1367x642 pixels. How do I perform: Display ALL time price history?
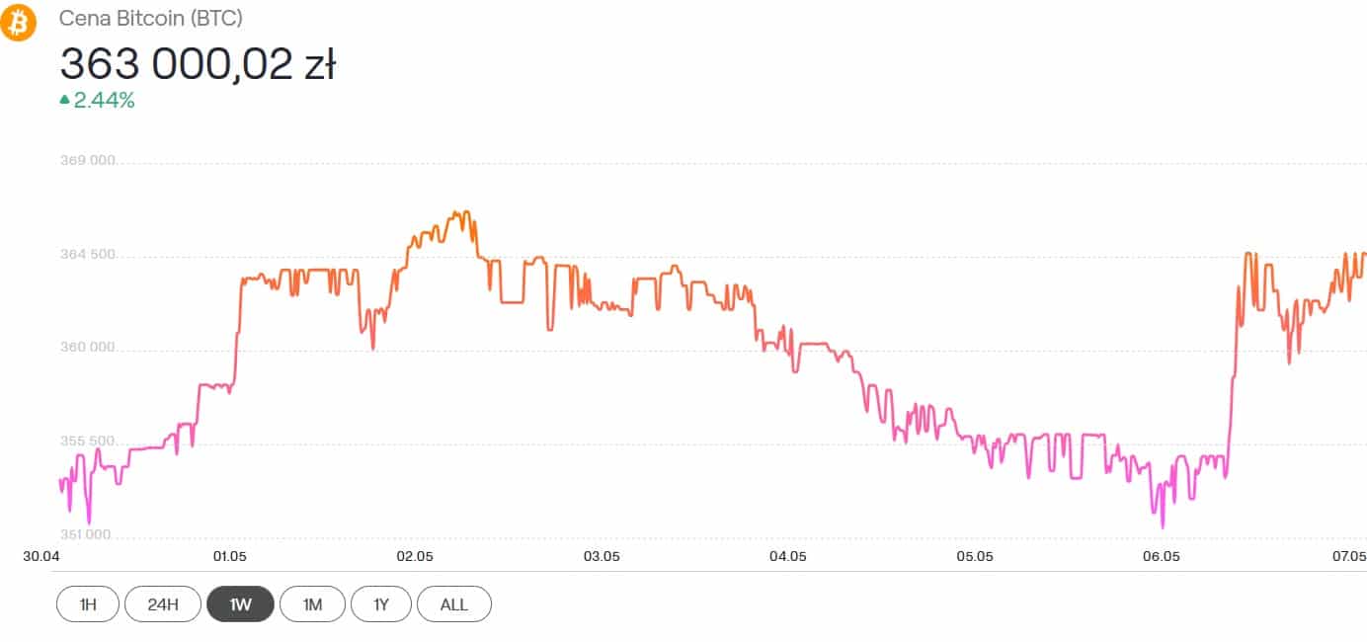click(x=454, y=604)
